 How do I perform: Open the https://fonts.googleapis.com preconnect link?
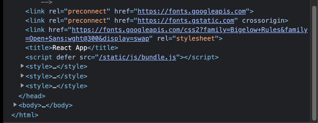(x=192, y=11)
